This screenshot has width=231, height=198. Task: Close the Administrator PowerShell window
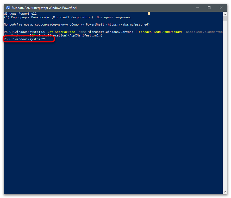point(221,8)
